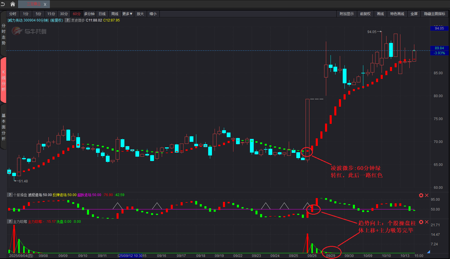Viewport: 450px width, 259px height.
Task: Open 基本面分析 side tab
Action: coord(3,127)
